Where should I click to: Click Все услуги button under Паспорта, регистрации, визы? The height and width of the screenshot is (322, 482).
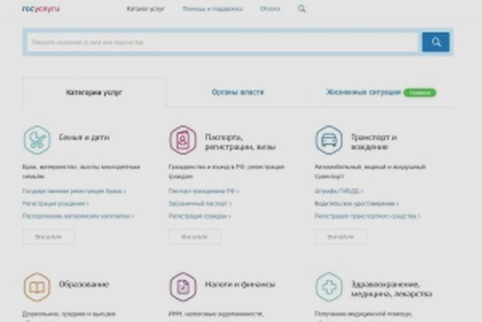click(x=194, y=237)
